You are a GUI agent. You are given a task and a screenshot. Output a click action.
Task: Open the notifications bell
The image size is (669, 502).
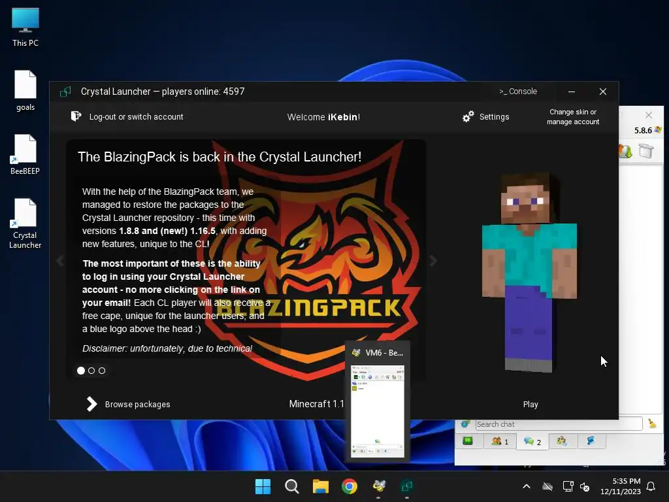[651, 486]
